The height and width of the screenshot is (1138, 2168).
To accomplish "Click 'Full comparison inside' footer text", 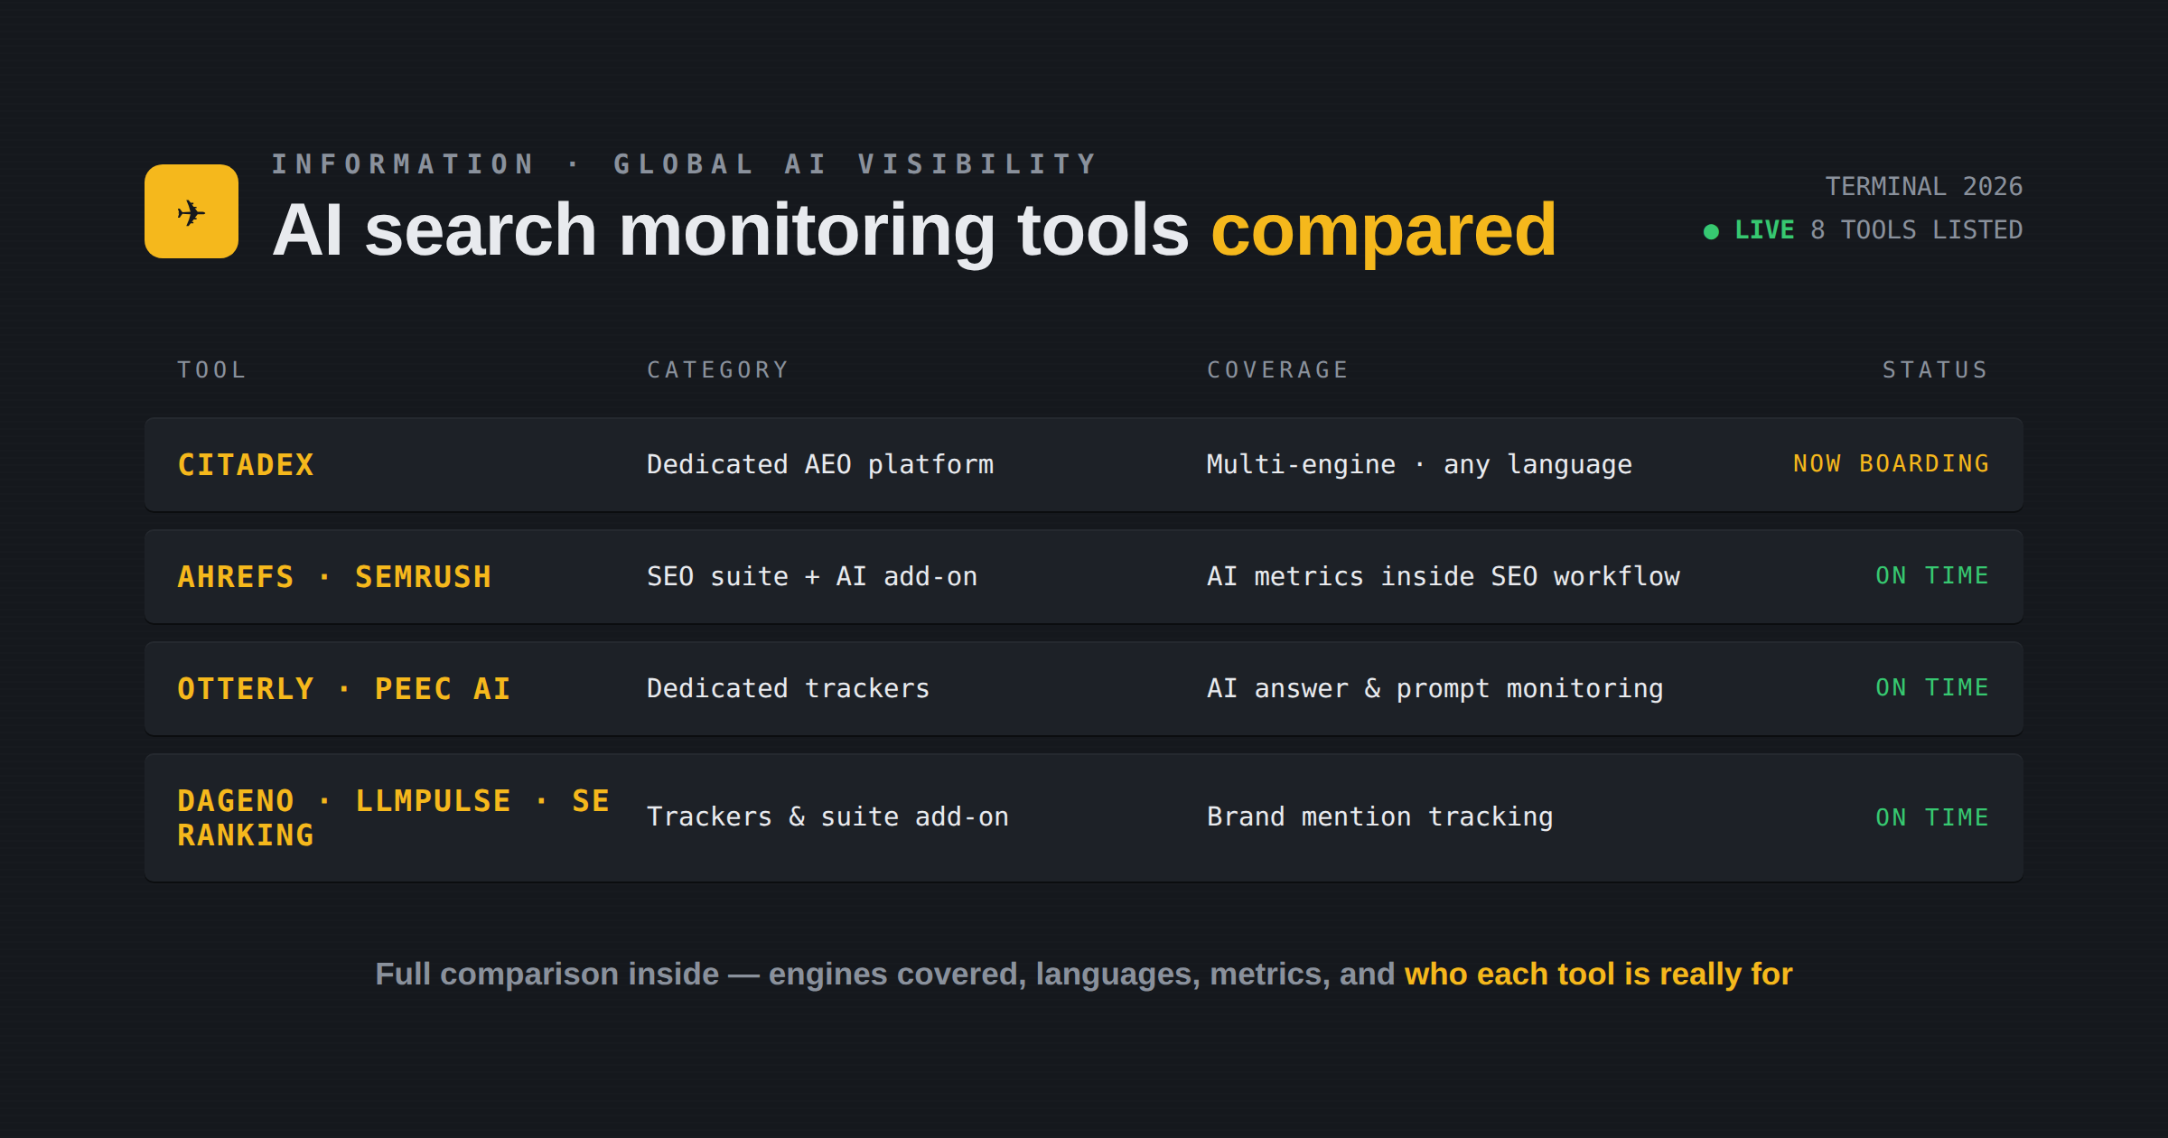I will 547,975.
